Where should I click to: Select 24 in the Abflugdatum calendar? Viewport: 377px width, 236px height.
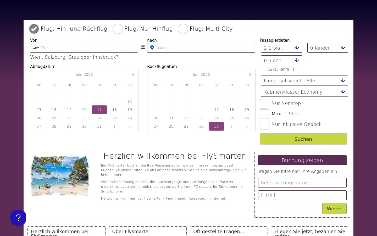(x=99, y=118)
